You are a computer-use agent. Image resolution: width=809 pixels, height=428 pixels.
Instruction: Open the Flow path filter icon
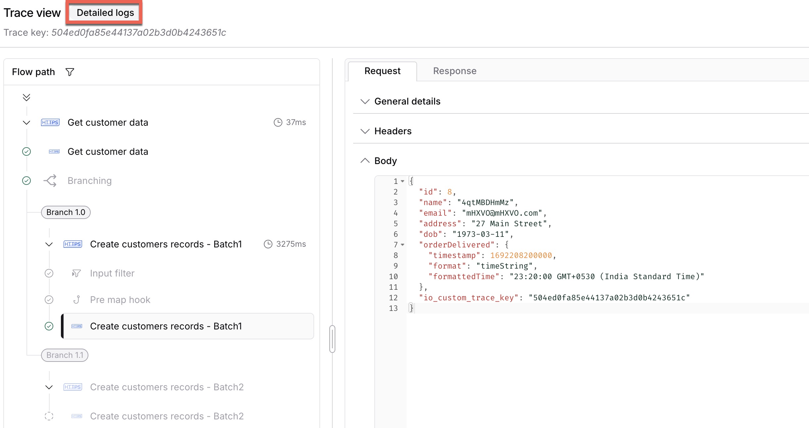[x=70, y=72]
